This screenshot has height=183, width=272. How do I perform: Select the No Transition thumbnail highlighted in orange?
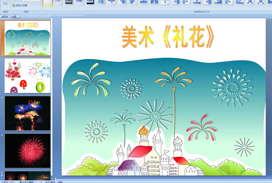[x=48, y=2]
